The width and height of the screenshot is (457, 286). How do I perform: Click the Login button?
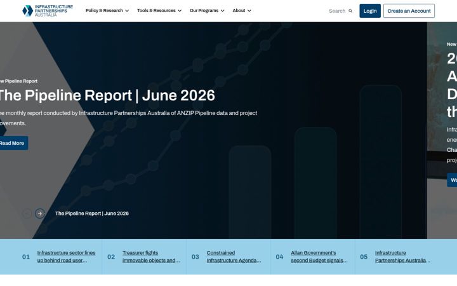(x=370, y=11)
